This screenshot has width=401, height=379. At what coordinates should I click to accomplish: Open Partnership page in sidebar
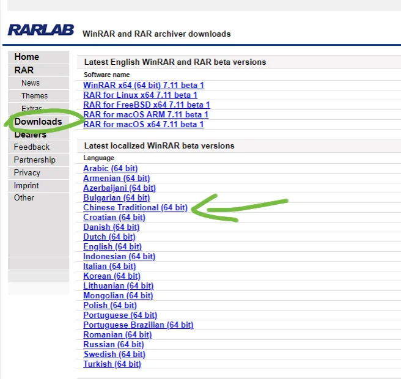34,160
